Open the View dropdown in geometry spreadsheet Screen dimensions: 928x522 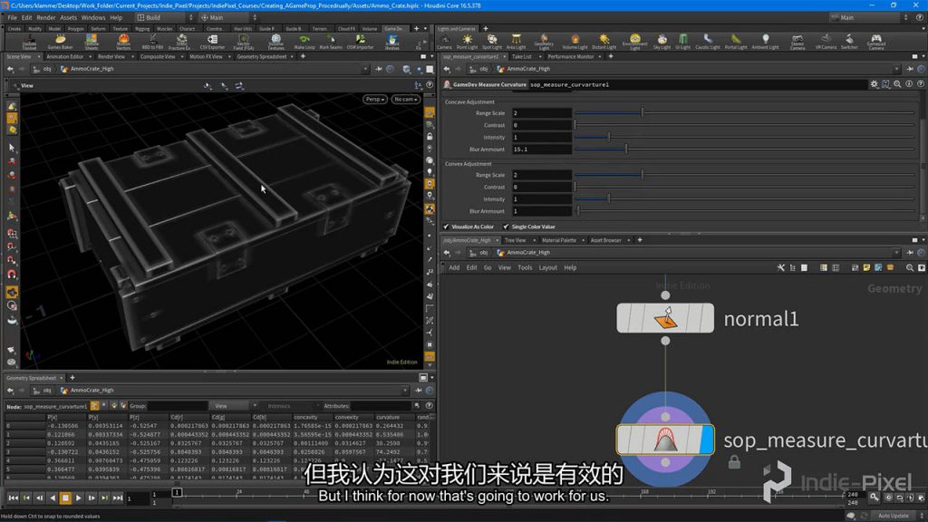235,406
